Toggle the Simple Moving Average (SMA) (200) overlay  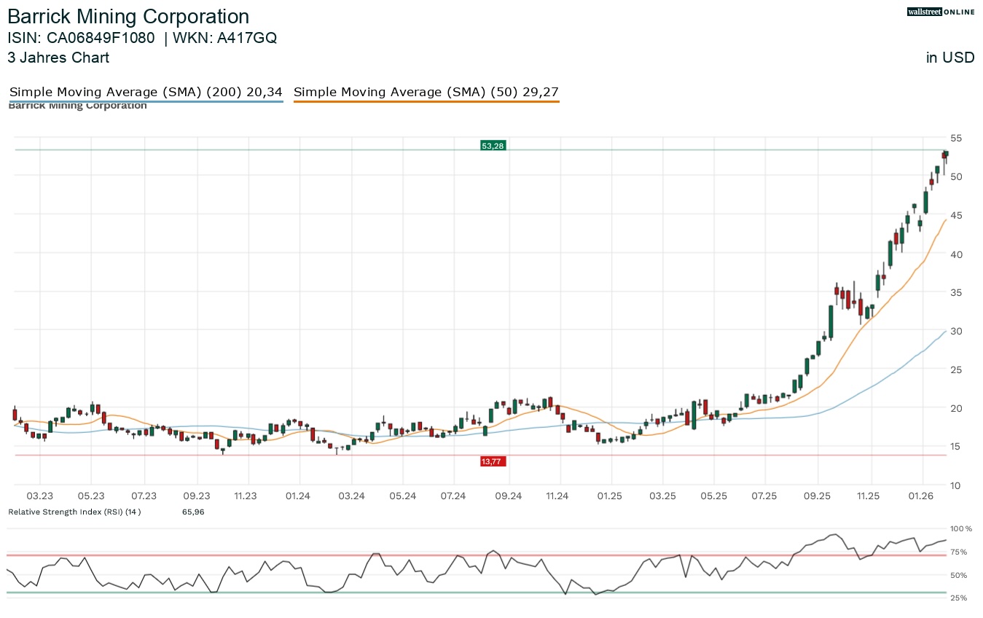[146, 92]
